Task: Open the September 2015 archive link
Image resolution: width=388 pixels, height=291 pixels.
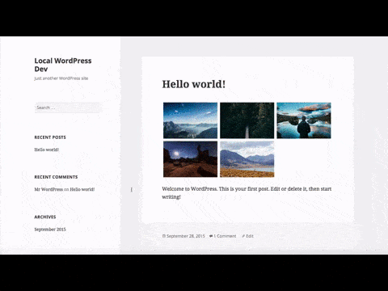Action: click(50, 230)
